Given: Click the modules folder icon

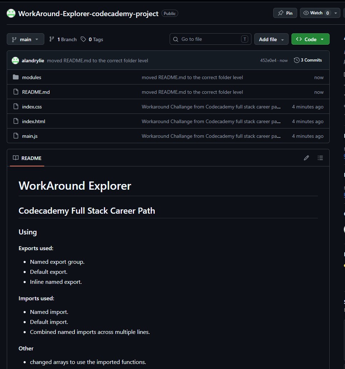Looking at the screenshot, I should (x=16, y=77).
